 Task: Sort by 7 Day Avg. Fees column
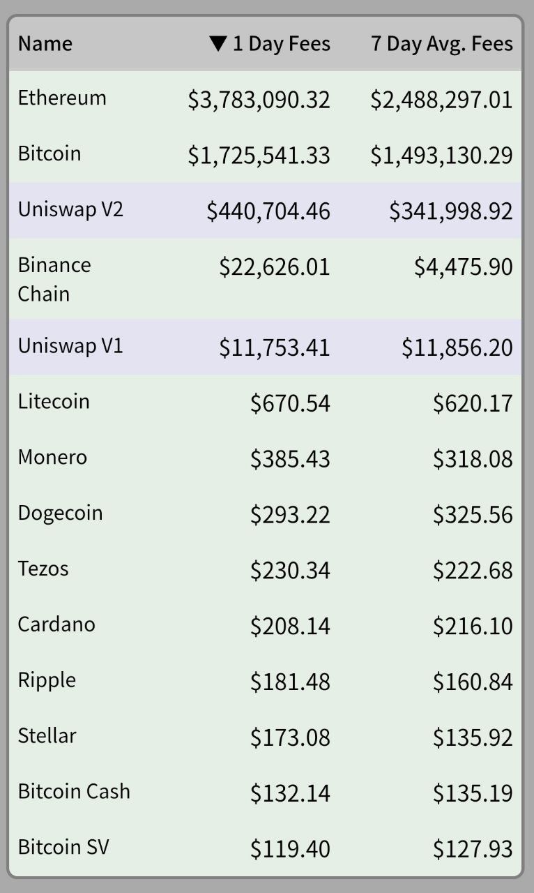441,44
